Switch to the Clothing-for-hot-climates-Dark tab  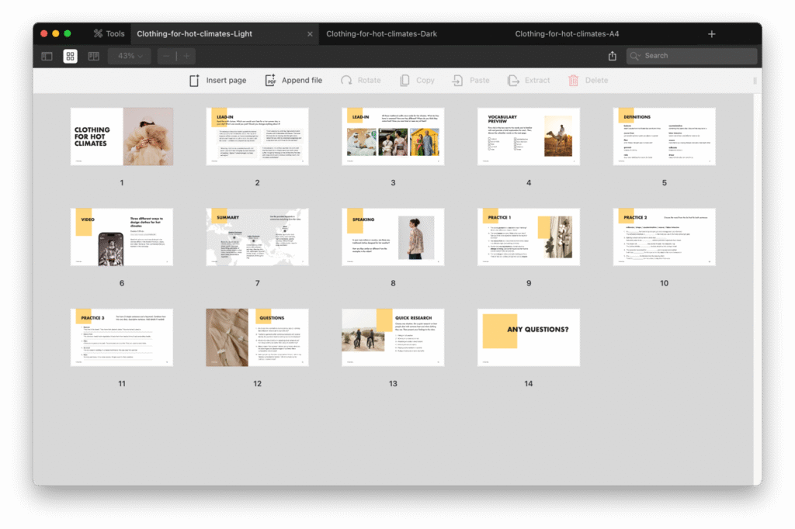381,34
